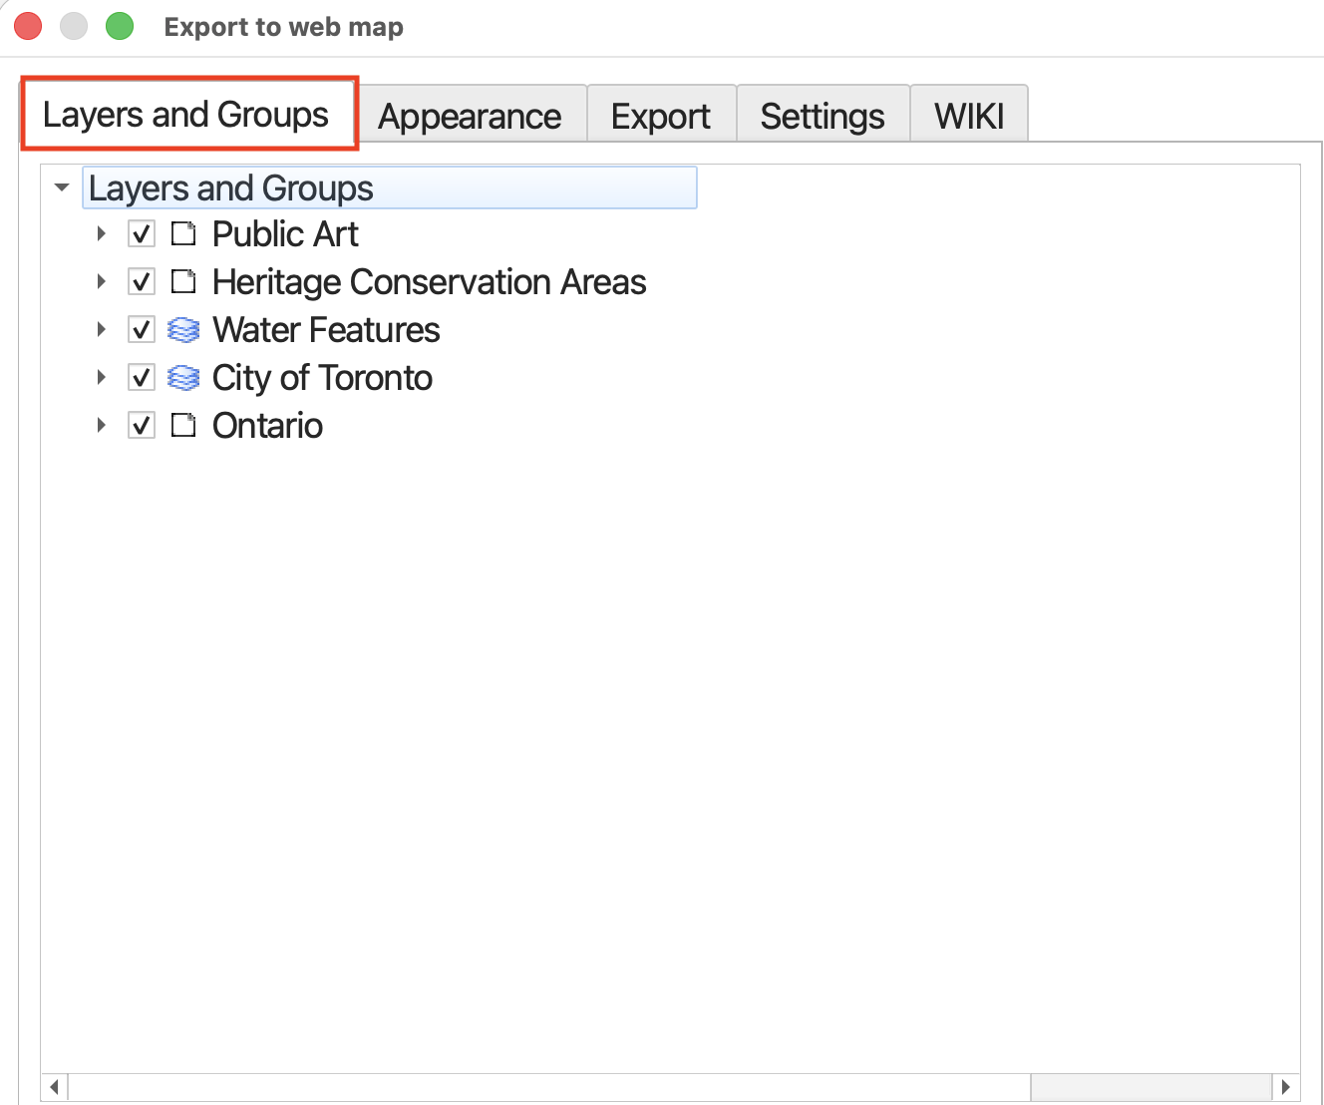
Task: Go to the Settings tab
Action: [822, 117]
